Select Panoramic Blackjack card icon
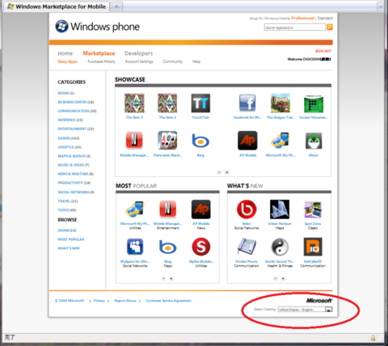The image size is (388, 346). 167,141
